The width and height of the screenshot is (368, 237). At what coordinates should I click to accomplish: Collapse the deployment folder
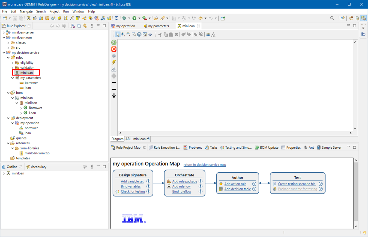click(x=8, y=118)
